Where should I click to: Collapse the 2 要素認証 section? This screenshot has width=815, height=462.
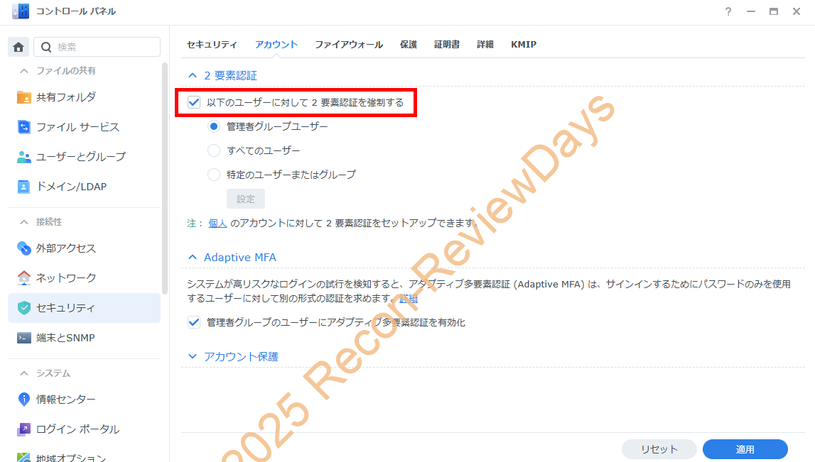[x=192, y=75]
